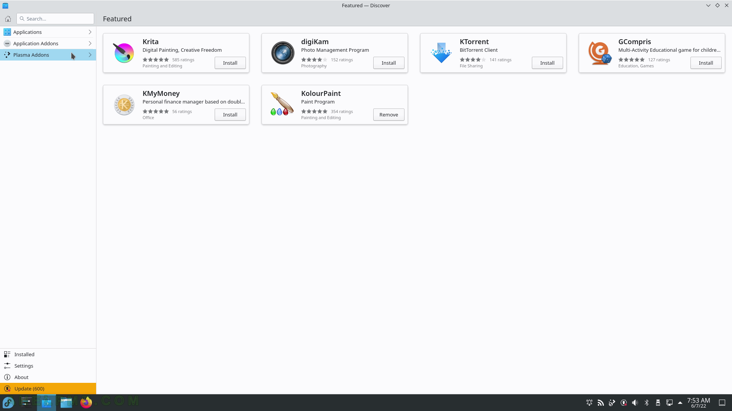This screenshot has height=411, width=732.
Task: Expand the Applications chevron arrow
Action: 90,32
